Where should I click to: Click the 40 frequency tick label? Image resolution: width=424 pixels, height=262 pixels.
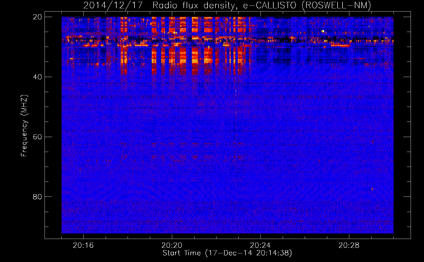(x=37, y=77)
